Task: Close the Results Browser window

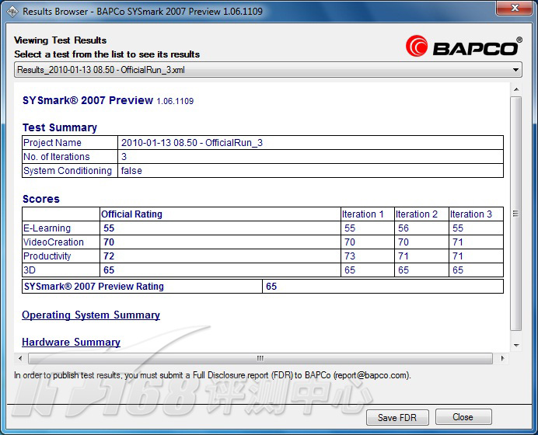Action: tap(515, 8)
